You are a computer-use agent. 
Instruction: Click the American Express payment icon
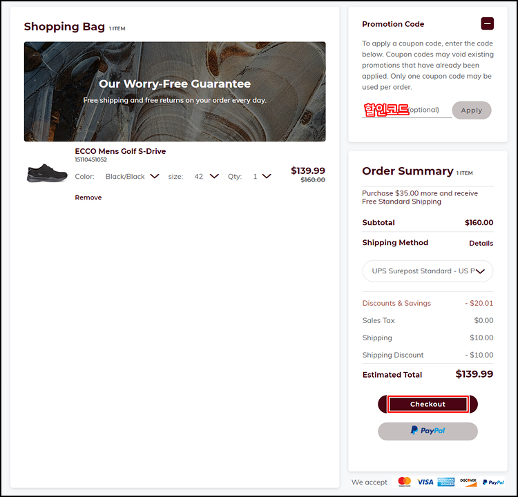coord(445,482)
